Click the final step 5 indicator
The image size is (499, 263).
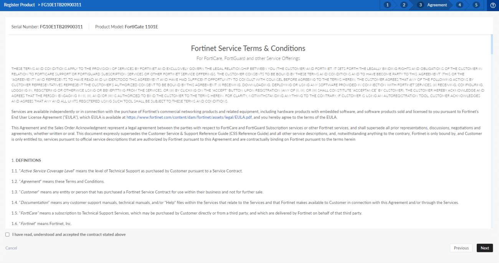pyautogui.click(x=476, y=5)
